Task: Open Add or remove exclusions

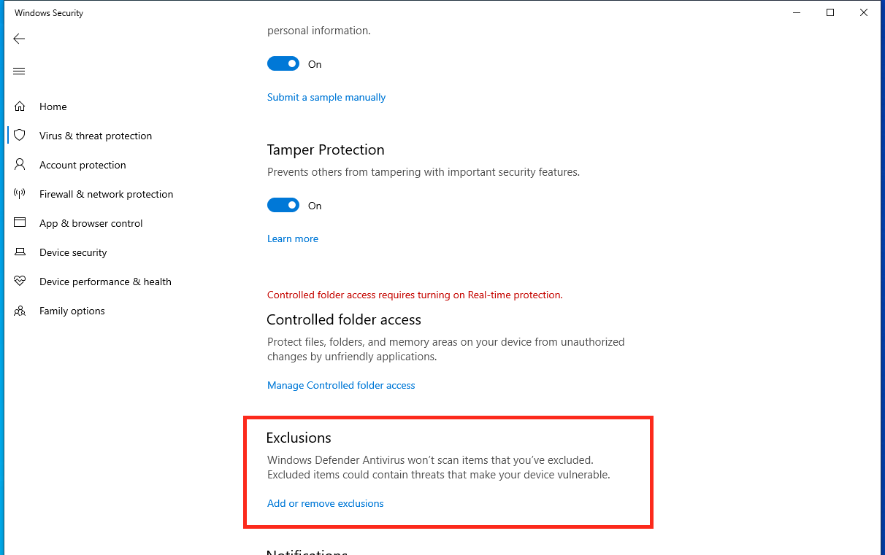Action: click(326, 503)
